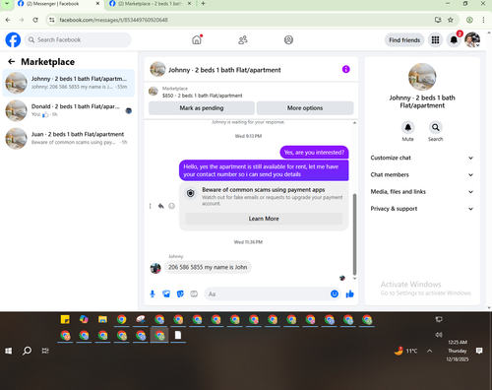
Task: React to scam warning message smiley
Action: coord(171,206)
